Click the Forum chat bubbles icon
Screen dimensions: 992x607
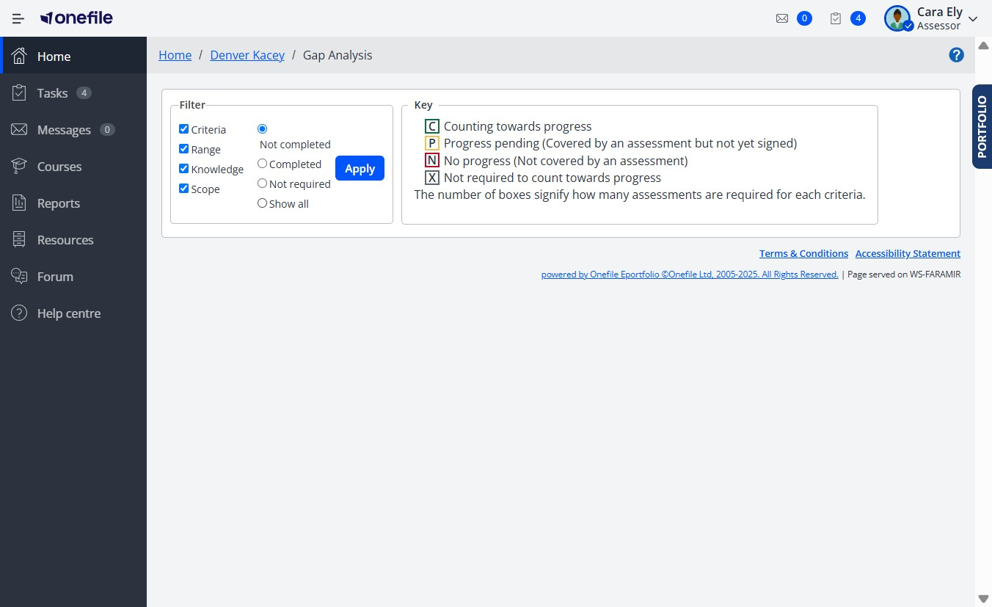[20, 276]
